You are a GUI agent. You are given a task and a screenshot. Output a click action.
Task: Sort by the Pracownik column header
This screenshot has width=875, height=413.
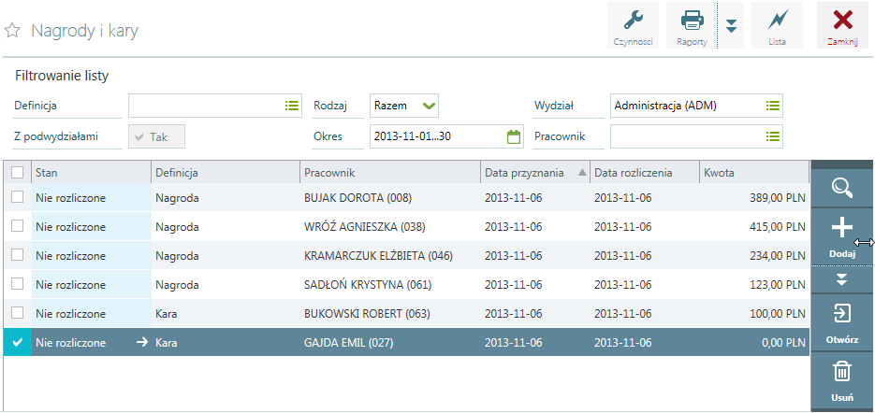tap(390, 173)
